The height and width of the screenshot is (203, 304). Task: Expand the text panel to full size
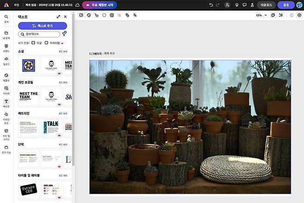click(x=58, y=17)
